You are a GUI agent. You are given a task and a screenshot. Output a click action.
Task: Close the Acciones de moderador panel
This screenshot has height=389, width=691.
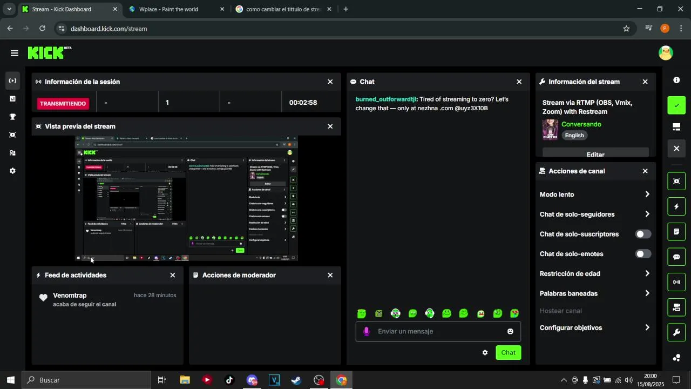tap(330, 275)
